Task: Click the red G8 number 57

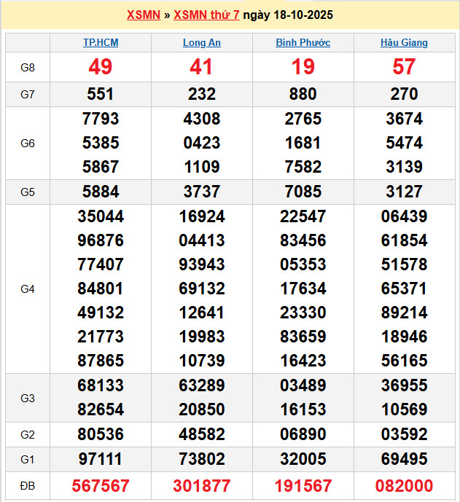Action: (x=404, y=68)
